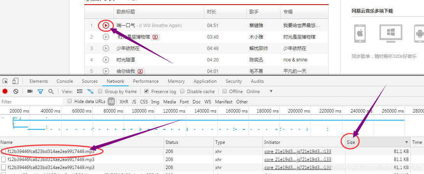The height and width of the screenshot is (174, 424).
Task: Open artist link 陈奕迅
Action: click(x=256, y=60)
